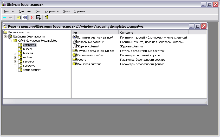This screenshot has width=220, height=137.
Task: Open the Справка menu
Action: coord(79,11)
